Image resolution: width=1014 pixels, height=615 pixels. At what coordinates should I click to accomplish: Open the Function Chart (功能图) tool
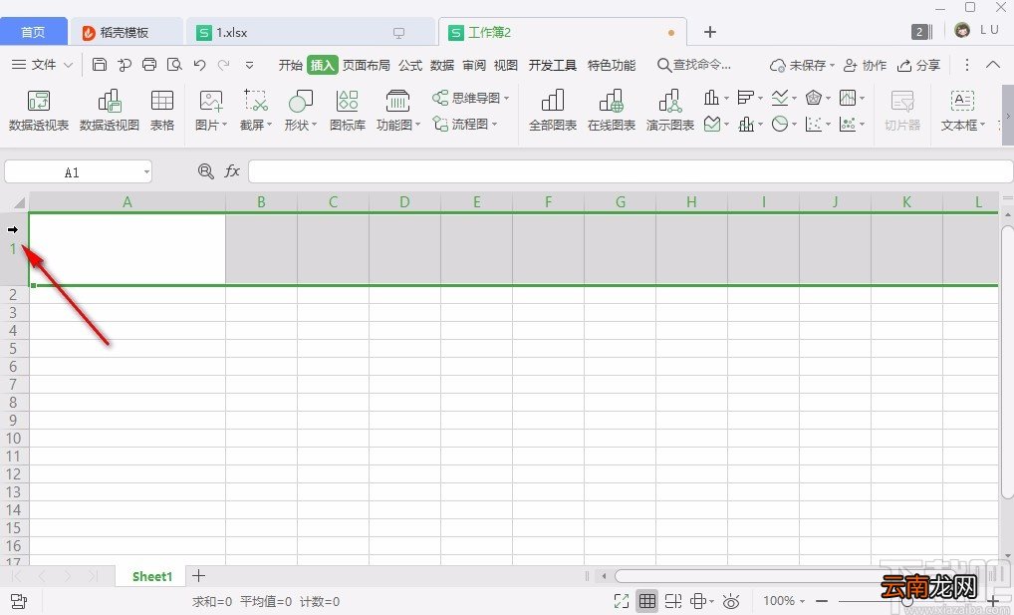pyautogui.click(x=397, y=111)
